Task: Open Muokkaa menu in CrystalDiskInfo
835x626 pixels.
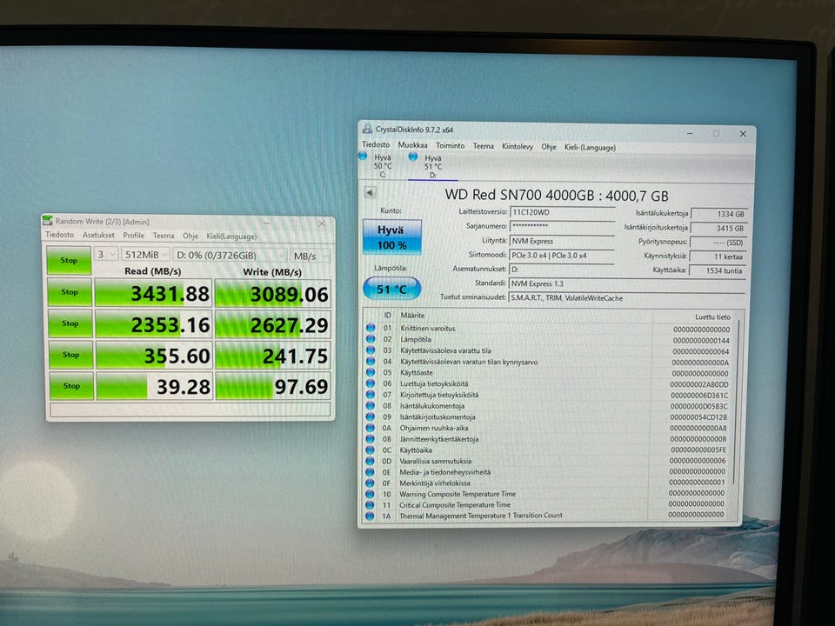Action: (412, 145)
